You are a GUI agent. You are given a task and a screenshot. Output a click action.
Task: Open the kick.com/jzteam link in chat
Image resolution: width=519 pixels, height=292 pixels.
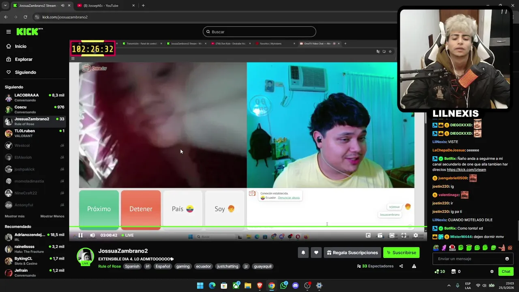click(466, 170)
